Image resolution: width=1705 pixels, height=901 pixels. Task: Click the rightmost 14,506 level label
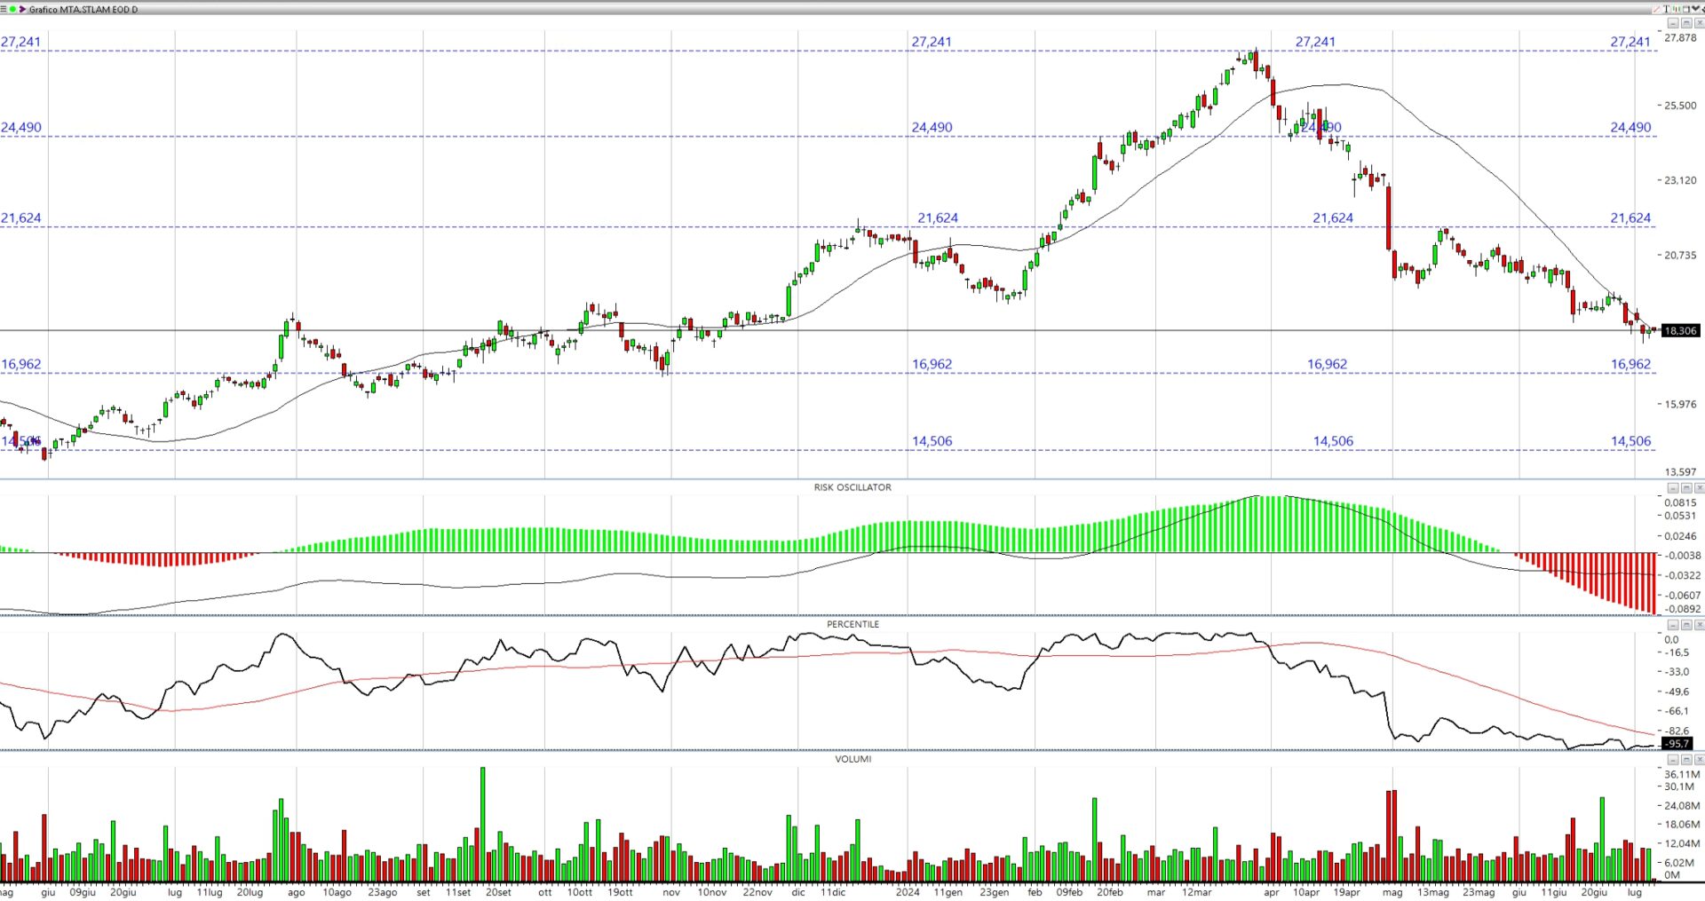pos(1630,440)
